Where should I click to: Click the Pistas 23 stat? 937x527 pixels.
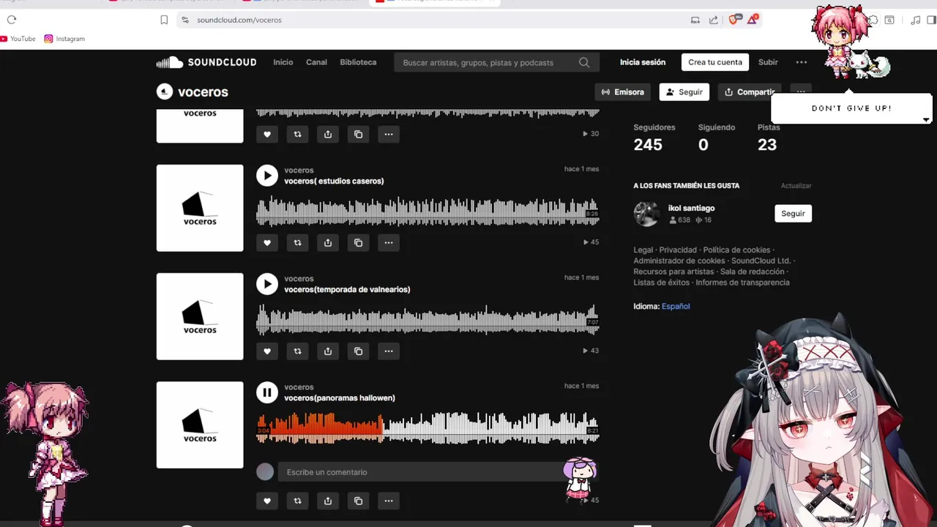point(768,138)
